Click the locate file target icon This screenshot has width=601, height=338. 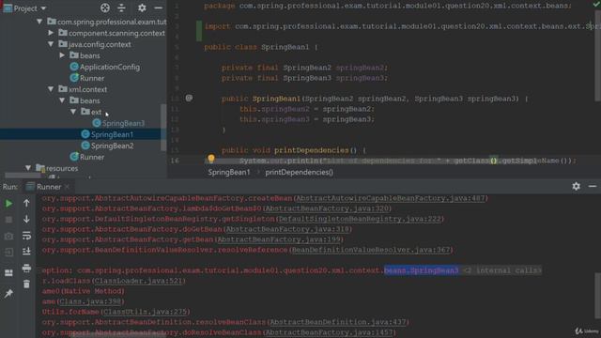(x=104, y=8)
